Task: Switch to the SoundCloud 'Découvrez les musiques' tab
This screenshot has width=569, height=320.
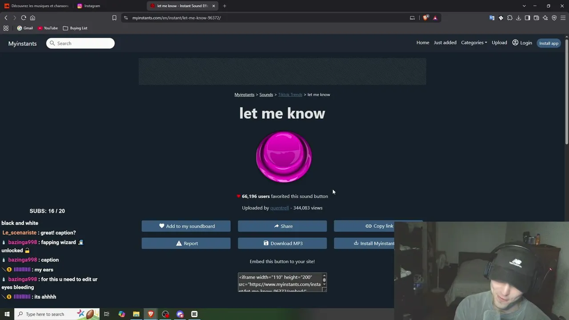Action: 36,6
